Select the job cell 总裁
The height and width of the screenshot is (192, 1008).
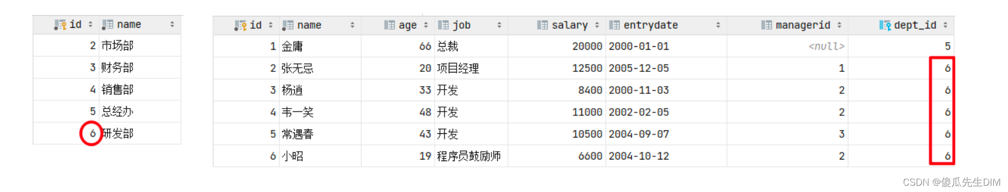pos(471,46)
